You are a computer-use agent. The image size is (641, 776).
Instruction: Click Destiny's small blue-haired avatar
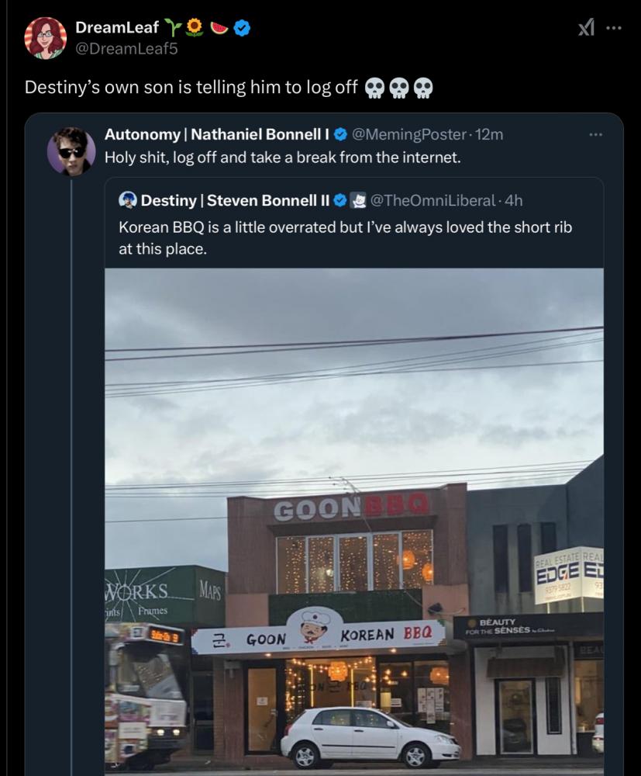(128, 200)
